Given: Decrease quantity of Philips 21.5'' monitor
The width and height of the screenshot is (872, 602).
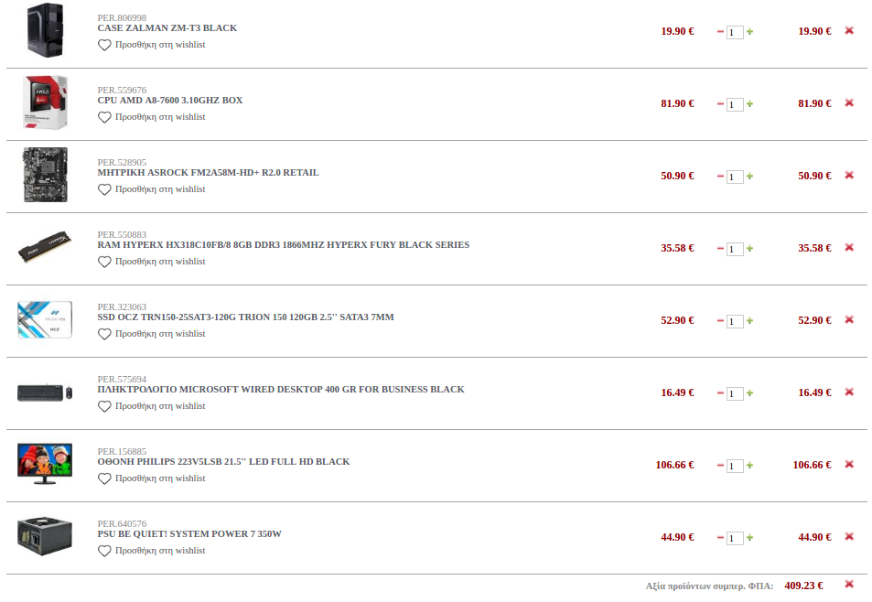Looking at the screenshot, I should [x=720, y=466].
